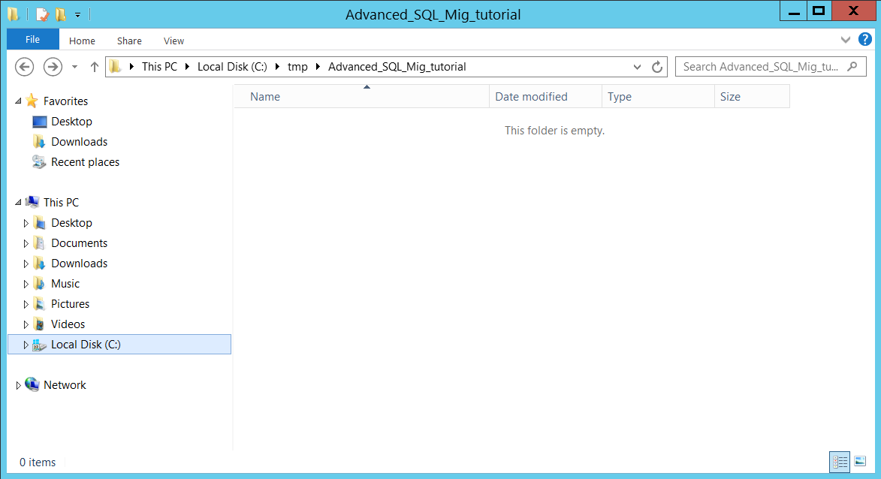
Task: Expand Music tree node
Action: coord(26,284)
